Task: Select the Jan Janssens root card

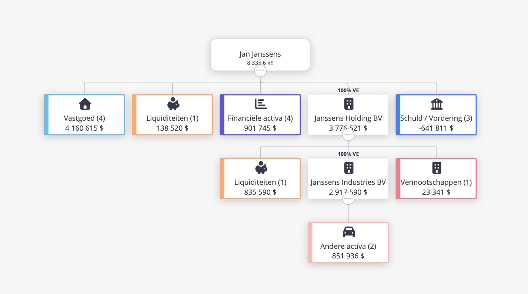Action: click(x=260, y=55)
